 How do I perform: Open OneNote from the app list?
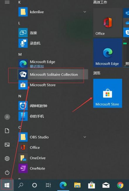[52, 168]
